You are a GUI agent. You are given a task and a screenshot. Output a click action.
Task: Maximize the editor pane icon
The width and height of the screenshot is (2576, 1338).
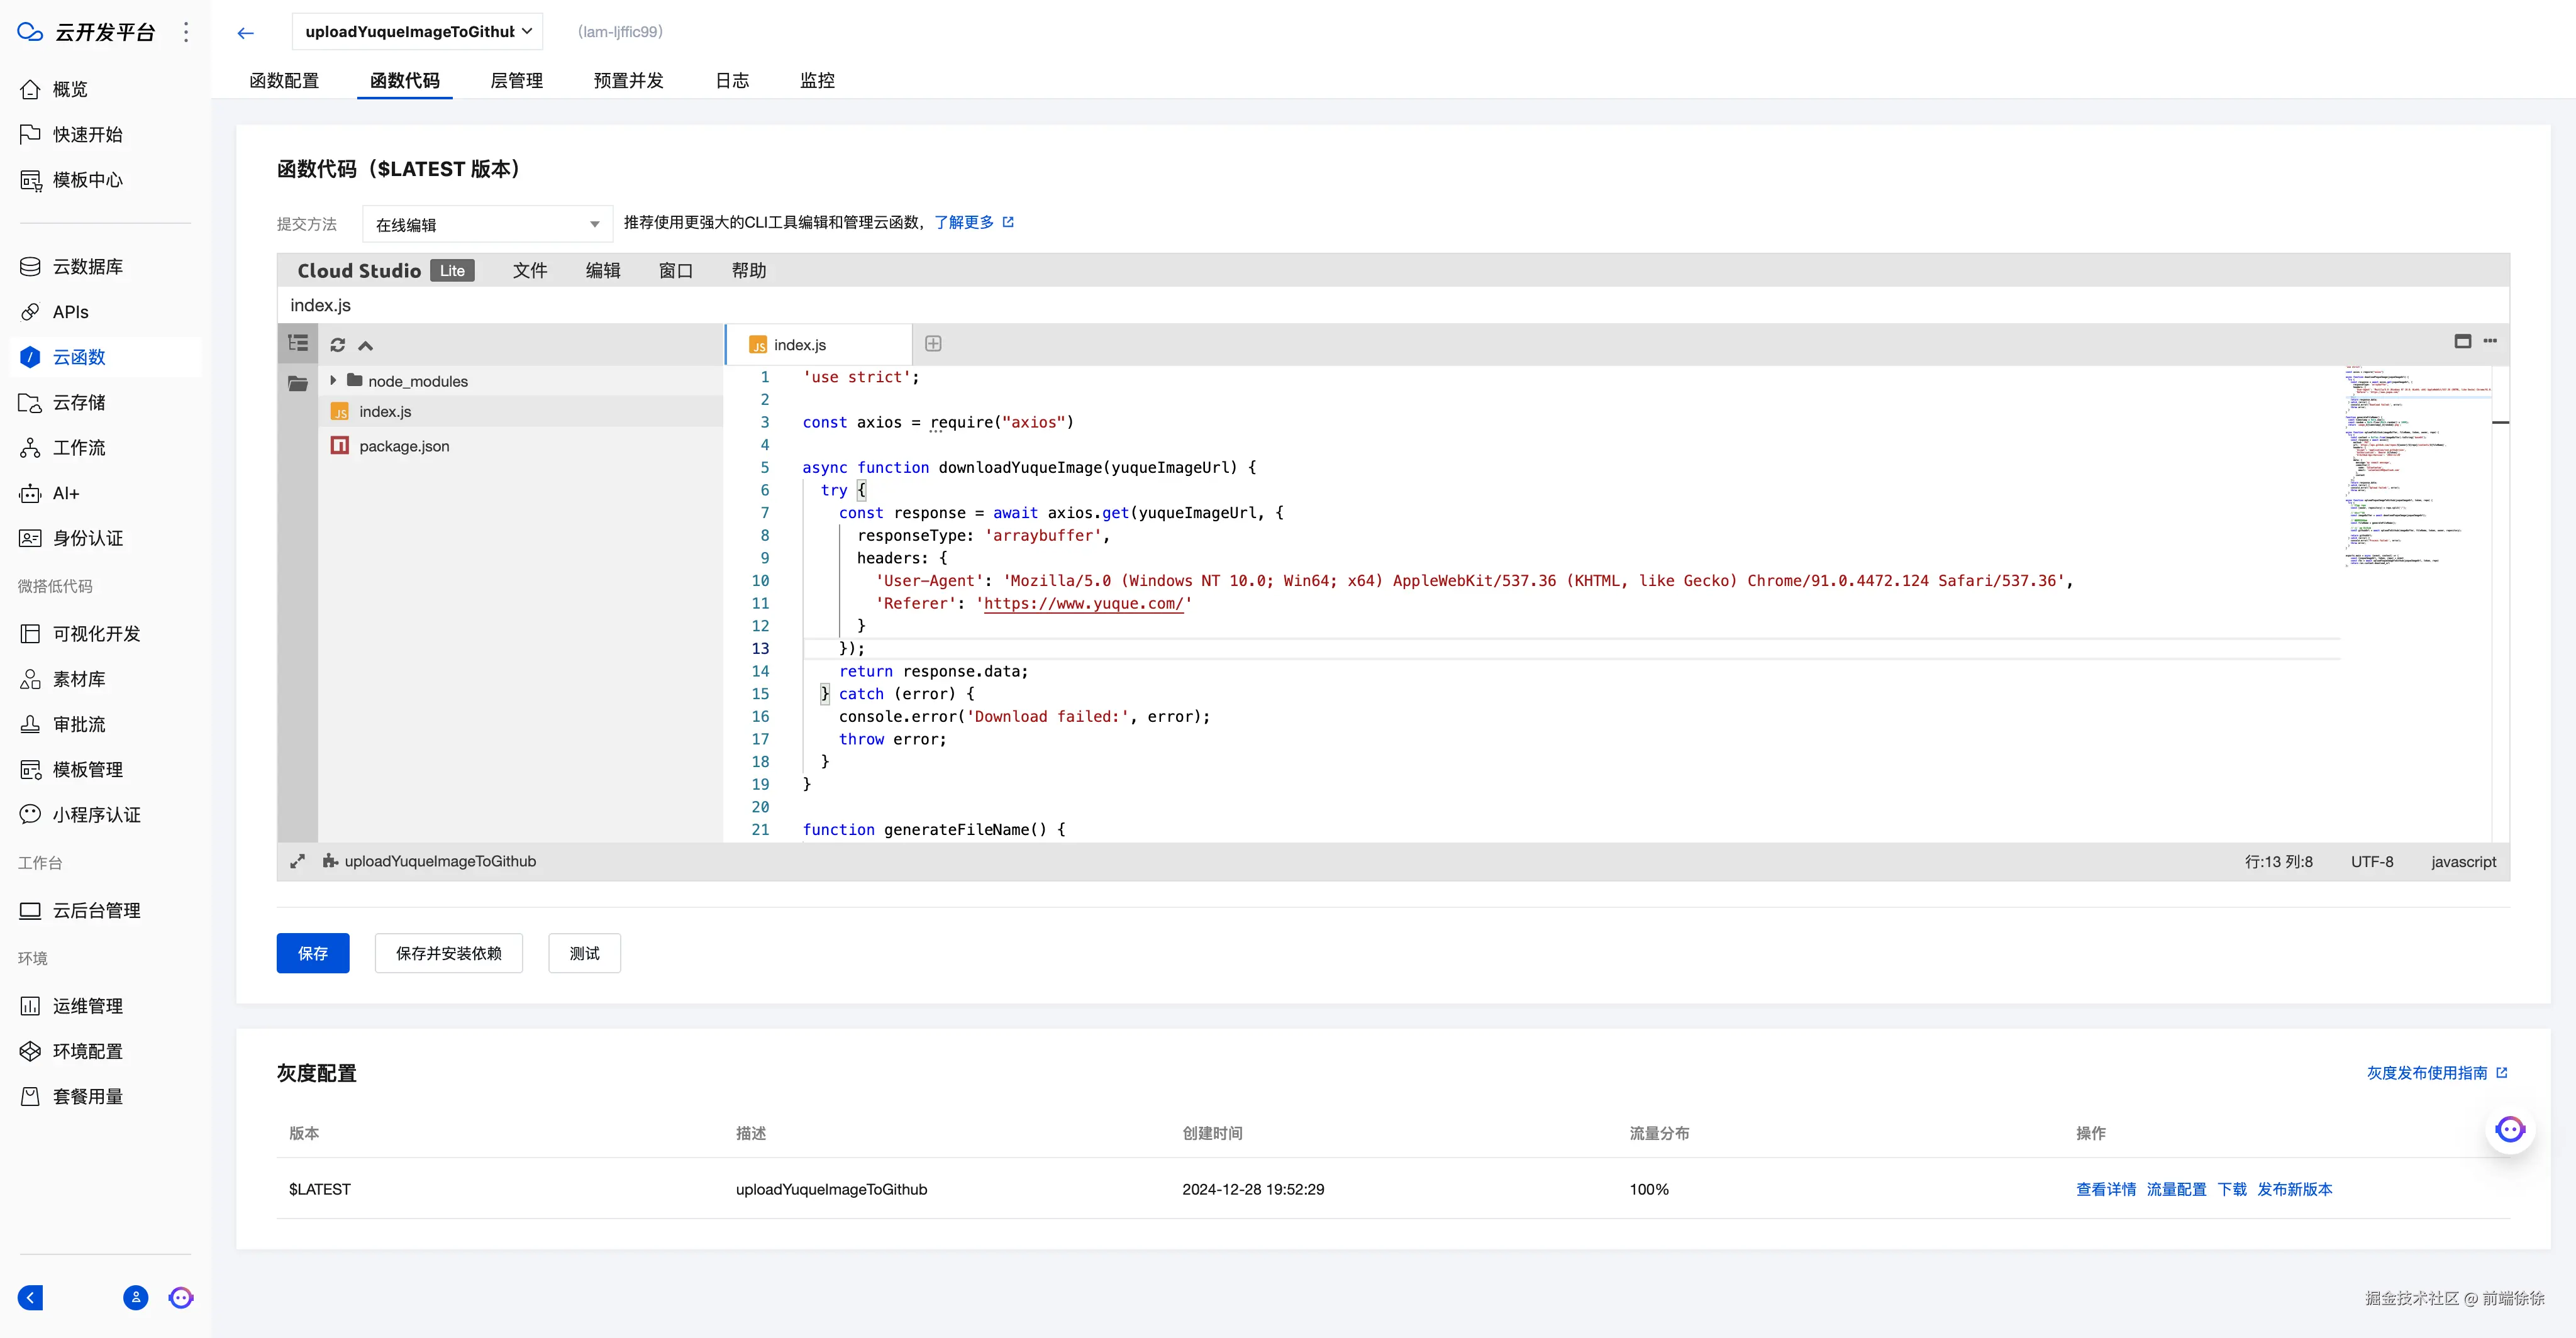point(2462,341)
